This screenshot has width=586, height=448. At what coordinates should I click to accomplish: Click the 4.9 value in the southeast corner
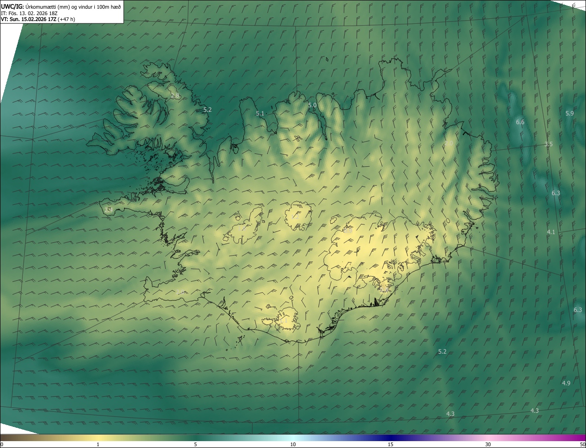click(566, 382)
